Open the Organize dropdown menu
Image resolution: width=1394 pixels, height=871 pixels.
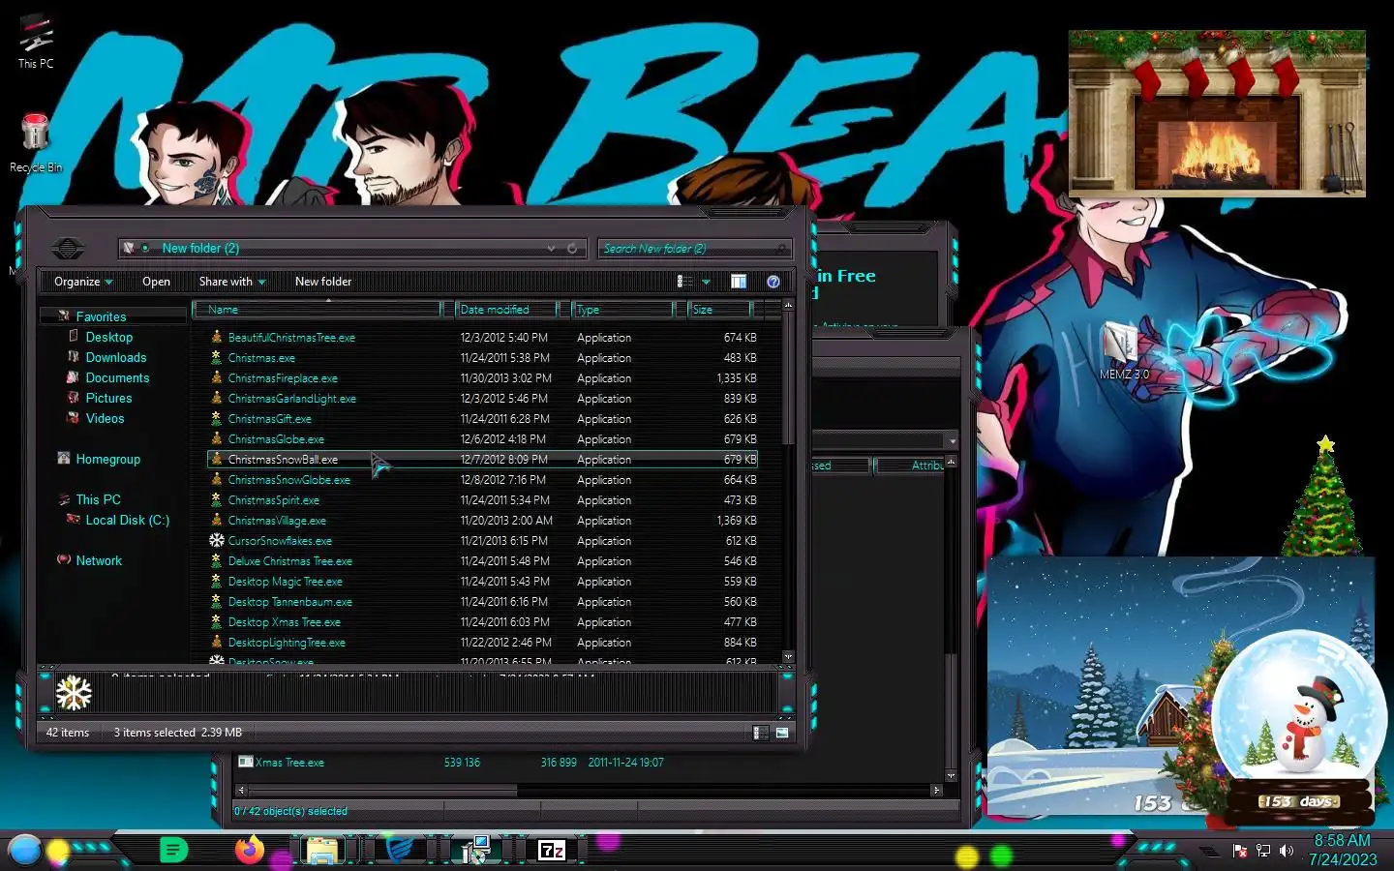tap(83, 282)
